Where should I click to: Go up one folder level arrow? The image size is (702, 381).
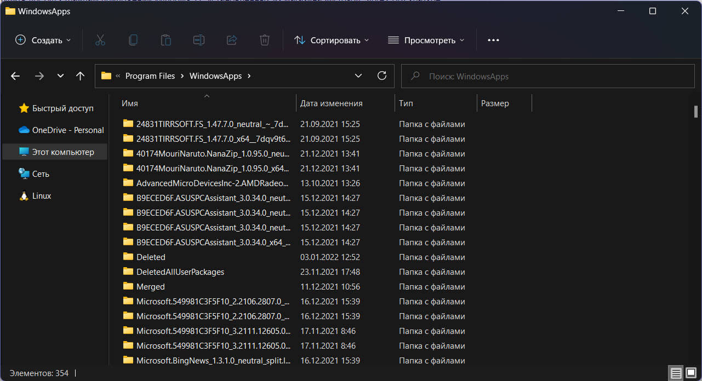(80, 76)
